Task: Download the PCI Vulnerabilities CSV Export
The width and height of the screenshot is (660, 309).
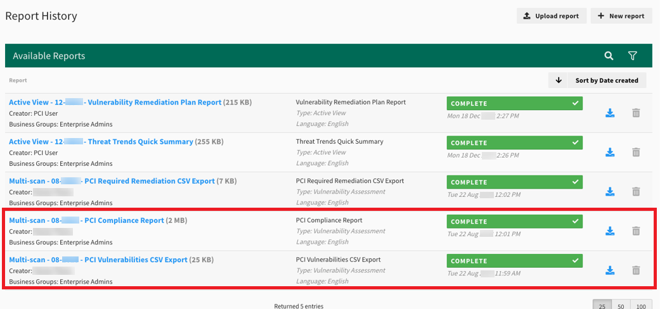Action: pyautogui.click(x=610, y=270)
